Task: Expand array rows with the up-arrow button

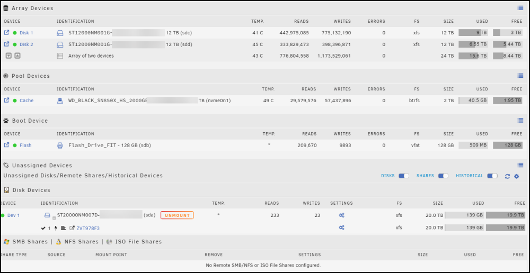Action: pyautogui.click(x=17, y=56)
